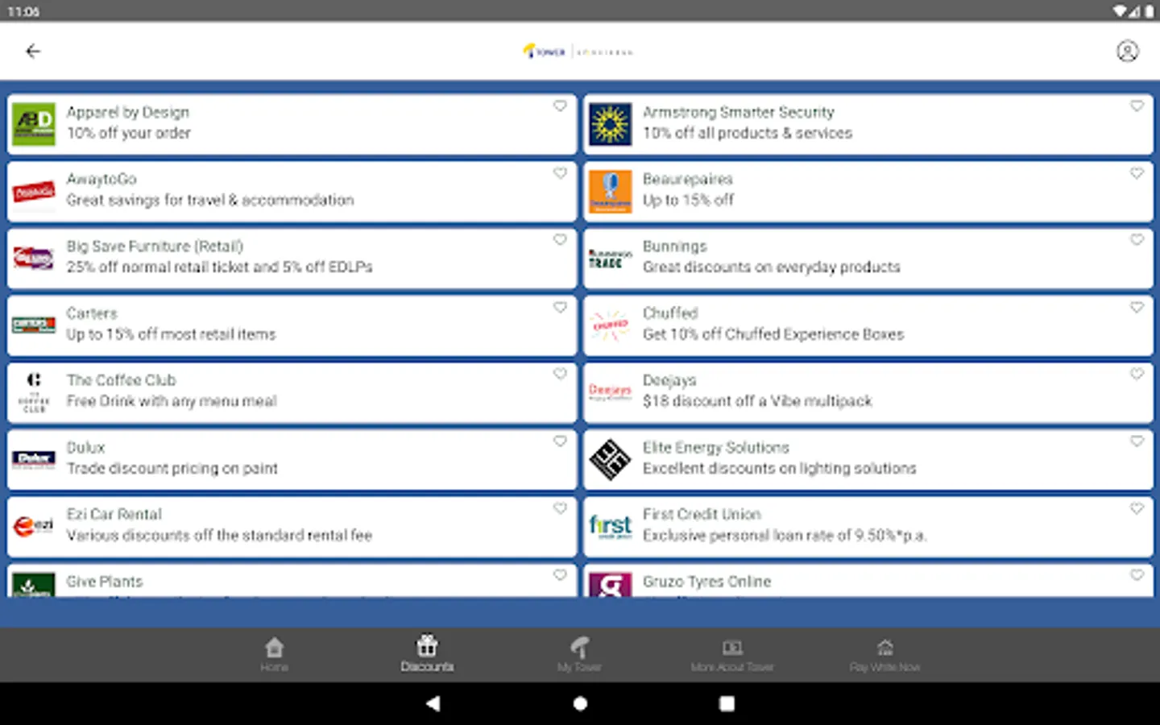Favorite Apparel by Design with heart
This screenshot has height=725, width=1160.
[560, 106]
